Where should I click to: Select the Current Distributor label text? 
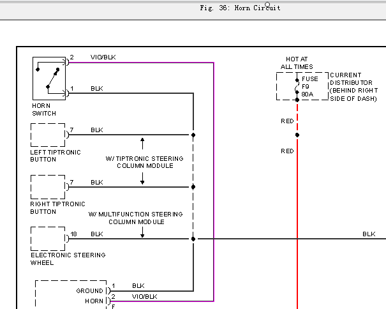point(353,87)
